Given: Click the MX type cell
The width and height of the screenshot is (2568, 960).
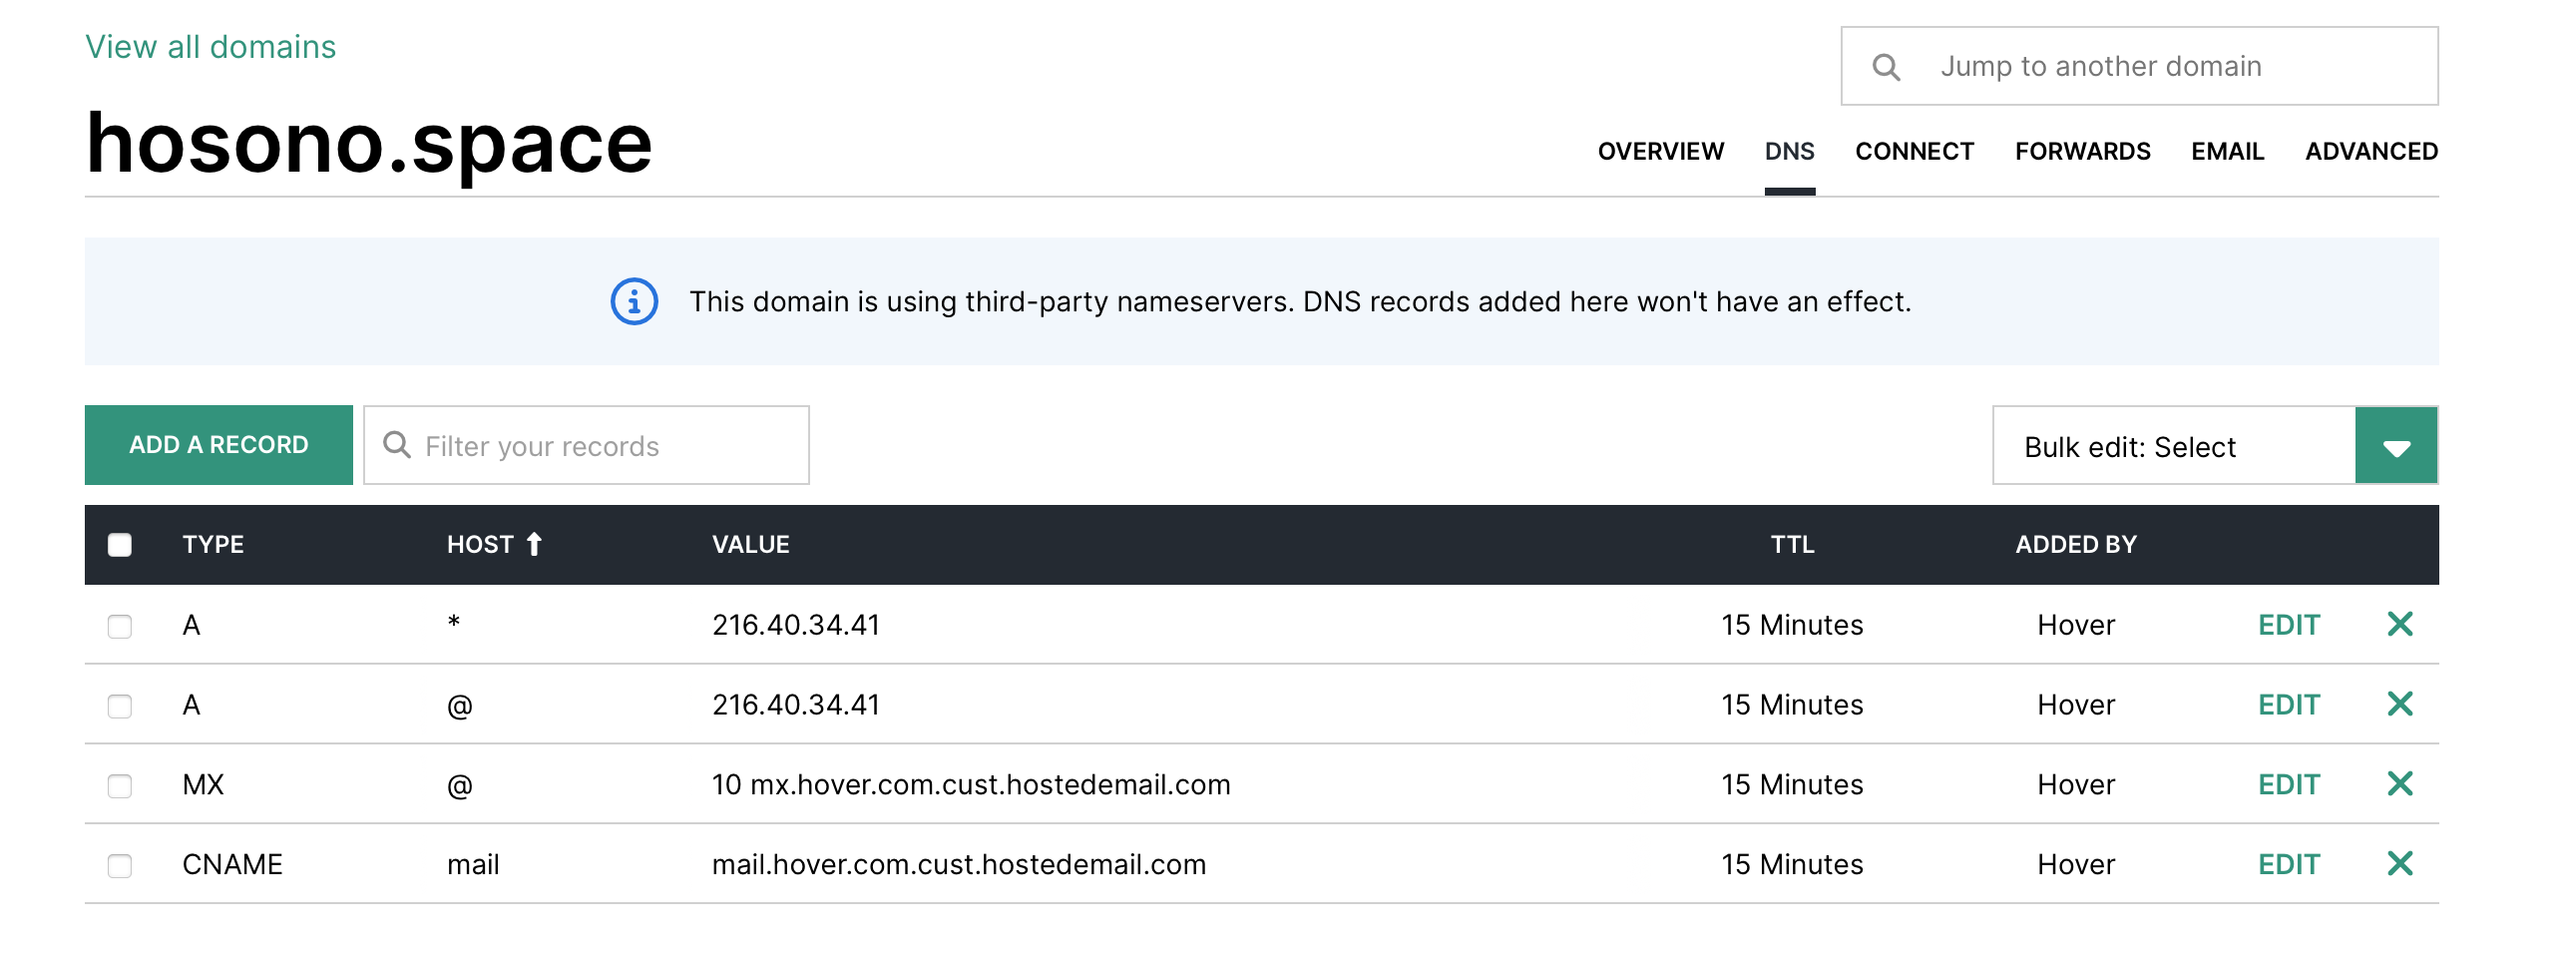Looking at the screenshot, I should (x=203, y=784).
